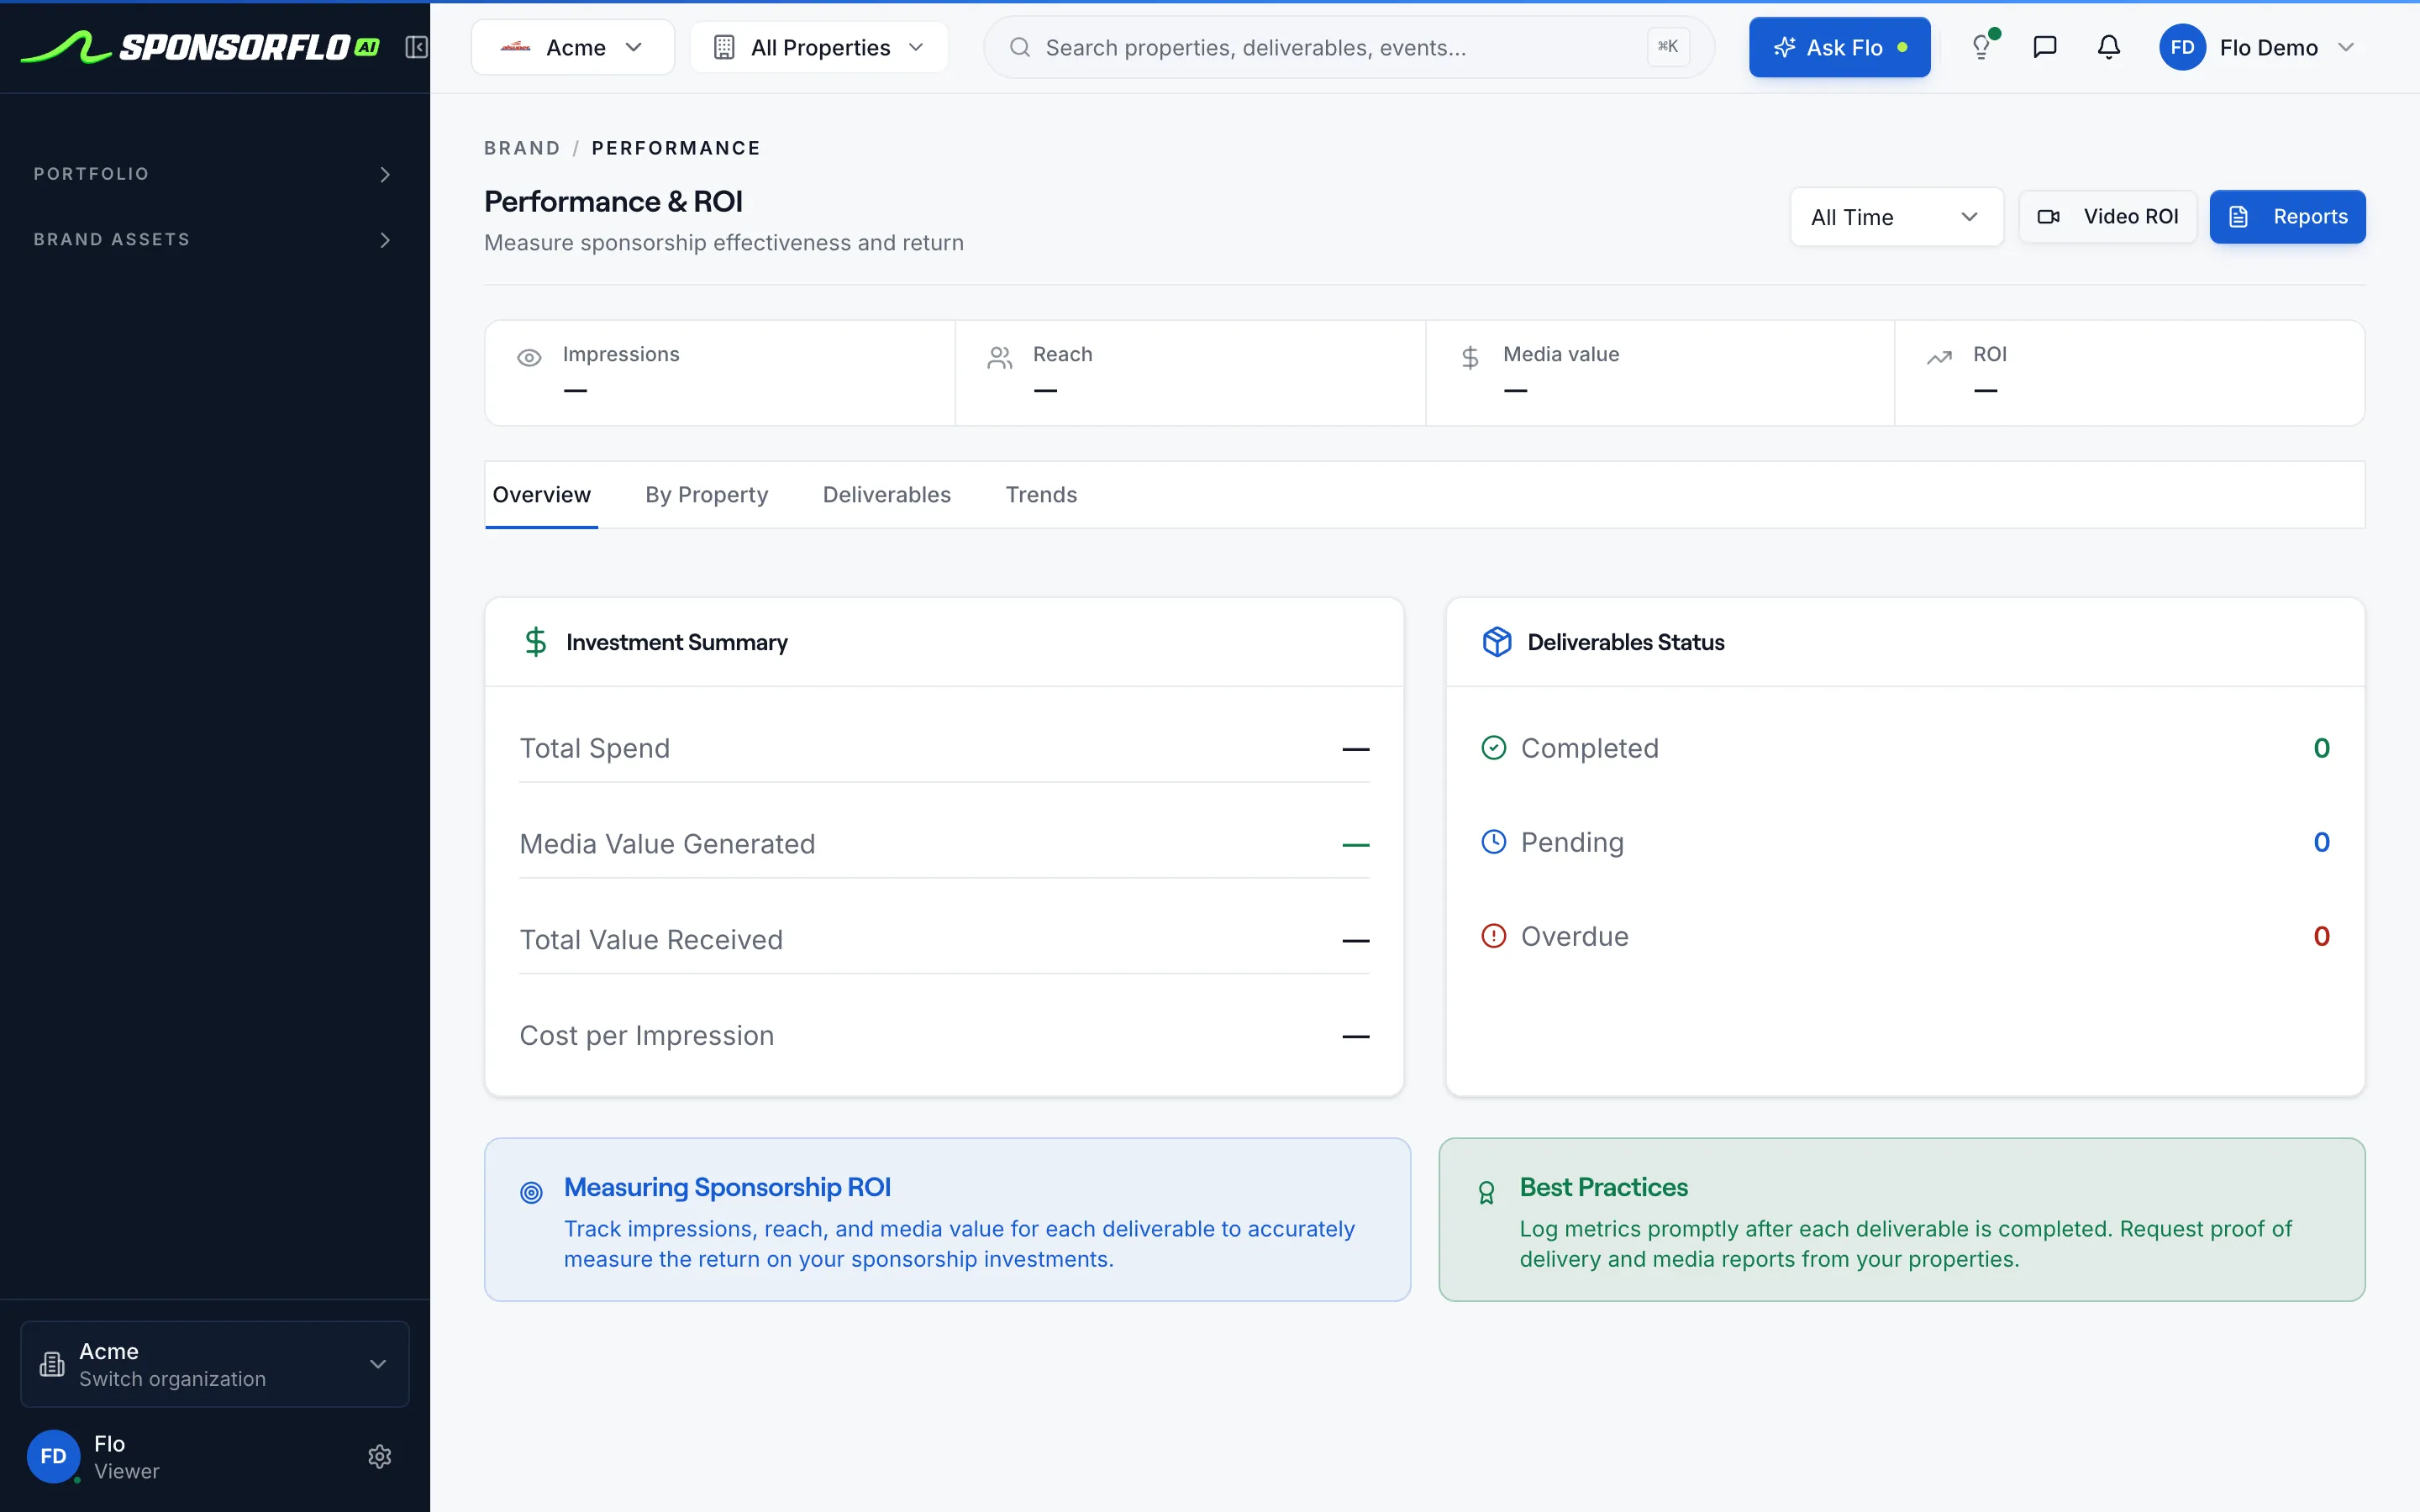
Task: Click the Deliverables Status box icon
Action: pyautogui.click(x=1497, y=642)
